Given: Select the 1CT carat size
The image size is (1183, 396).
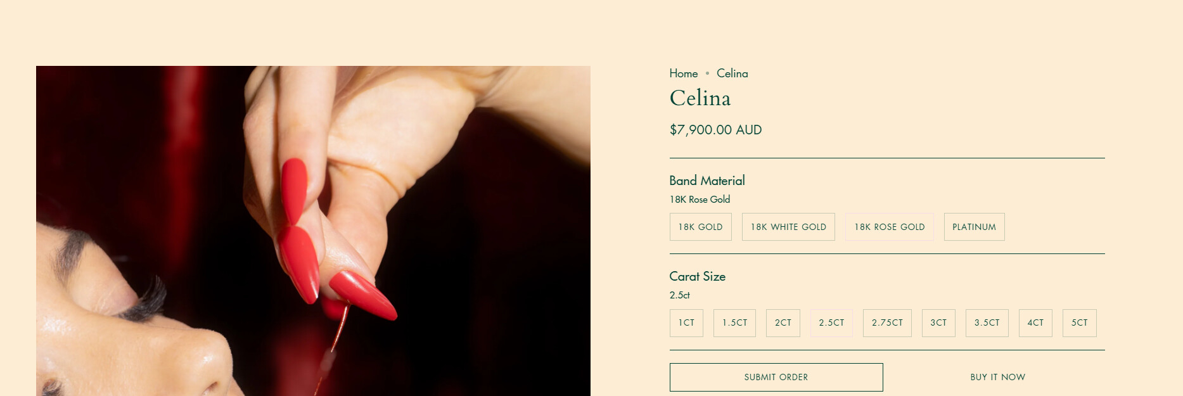Looking at the screenshot, I should pyautogui.click(x=686, y=323).
